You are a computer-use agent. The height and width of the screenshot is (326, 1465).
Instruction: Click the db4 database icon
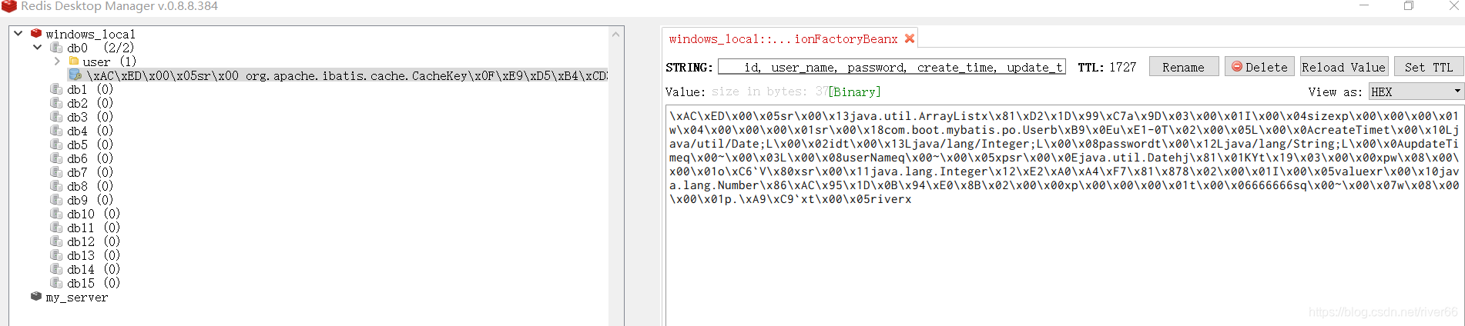tap(55, 131)
